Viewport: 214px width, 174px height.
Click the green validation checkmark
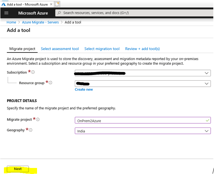208,120
